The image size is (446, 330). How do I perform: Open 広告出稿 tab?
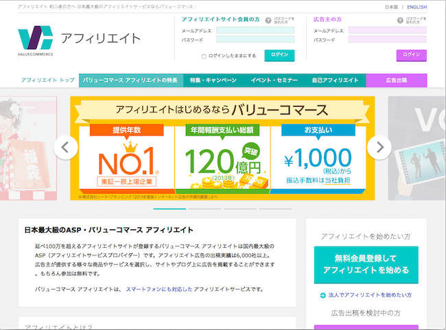pyautogui.click(x=397, y=80)
